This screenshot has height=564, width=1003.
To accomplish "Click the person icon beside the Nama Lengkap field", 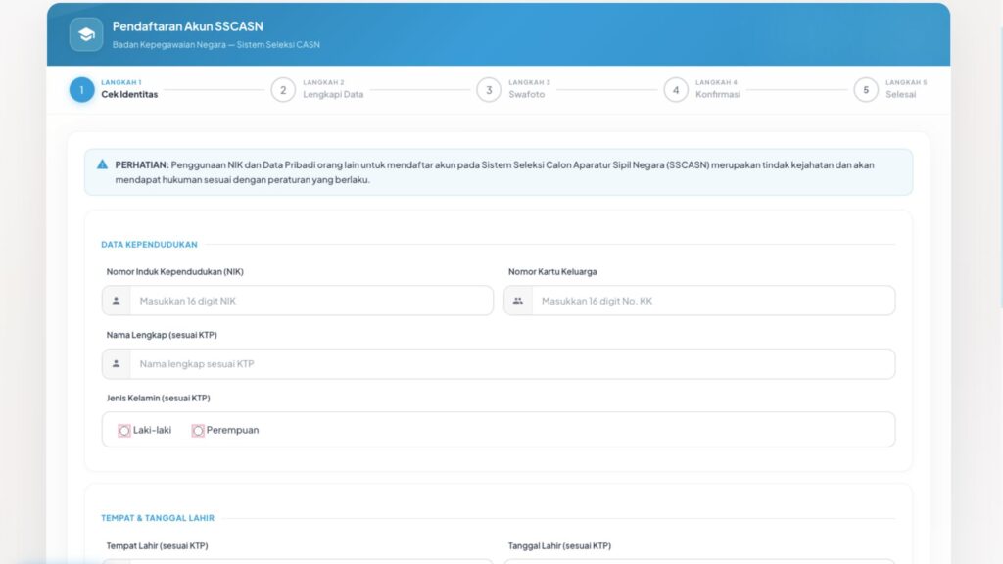I will point(116,364).
